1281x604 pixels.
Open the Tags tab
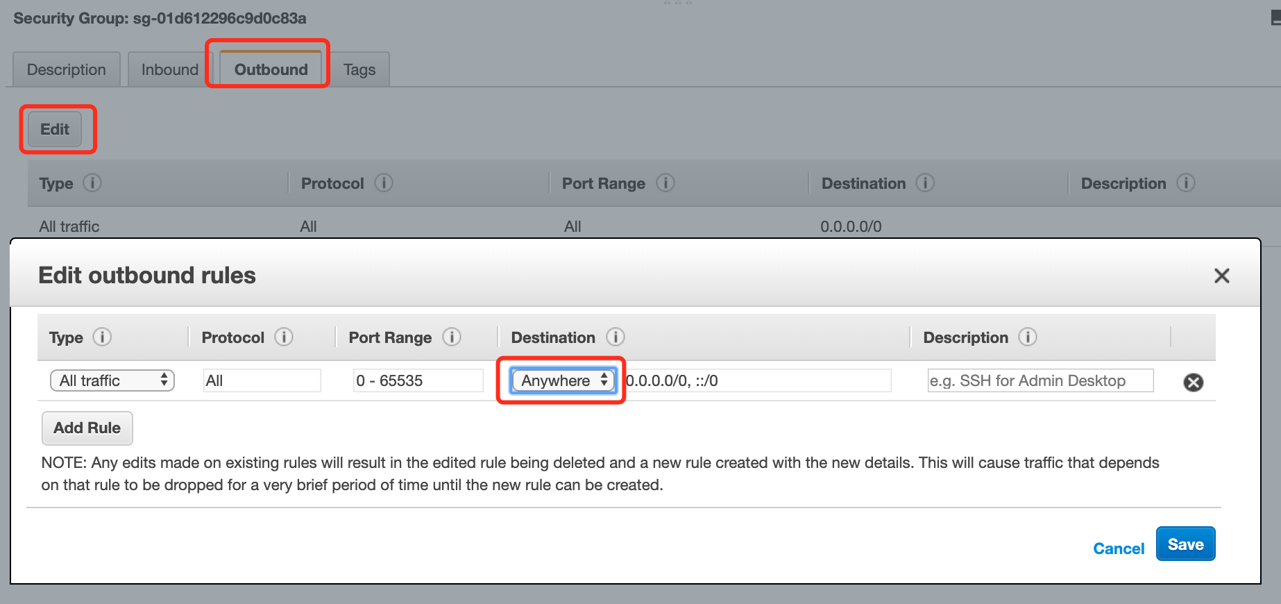359,69
